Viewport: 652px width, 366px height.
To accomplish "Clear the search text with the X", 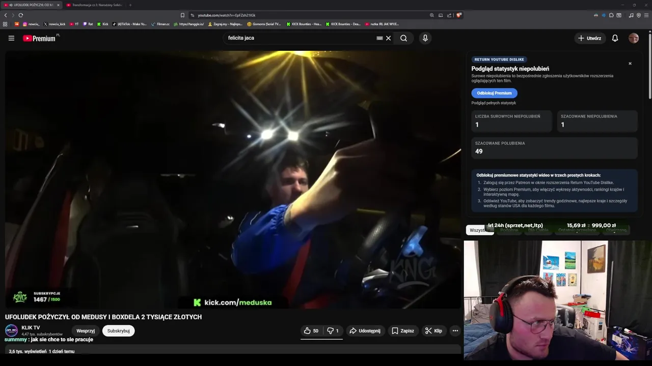I will point(388,38).
